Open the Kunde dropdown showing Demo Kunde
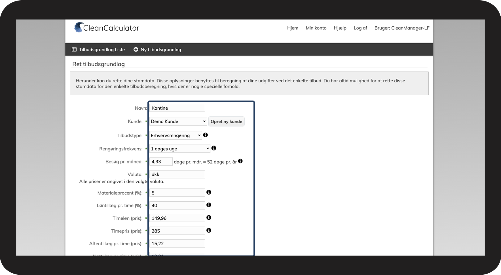Viewport: 501px width, 275px height. [x=178, y=121]
